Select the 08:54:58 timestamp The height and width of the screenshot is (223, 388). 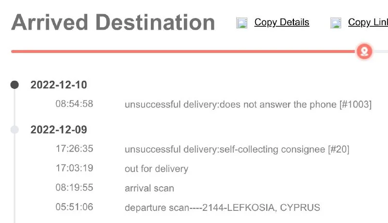pyautogui.click(x=74, y=104)
